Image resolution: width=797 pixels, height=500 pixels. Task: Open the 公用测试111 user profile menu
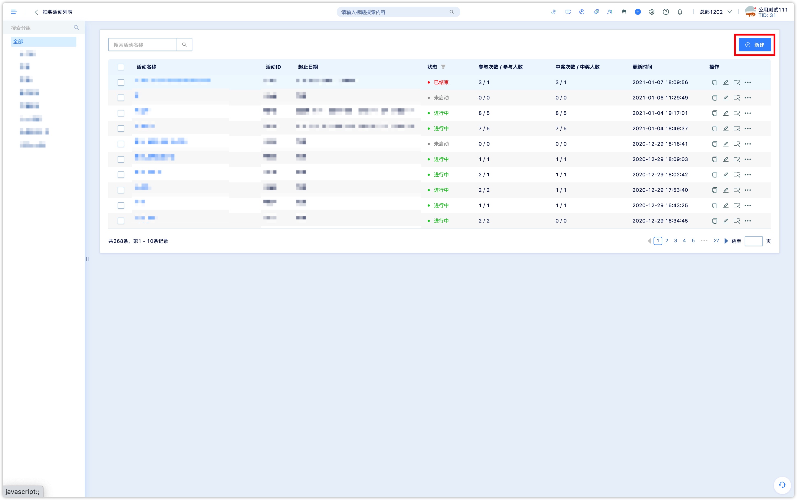[766, 12]
